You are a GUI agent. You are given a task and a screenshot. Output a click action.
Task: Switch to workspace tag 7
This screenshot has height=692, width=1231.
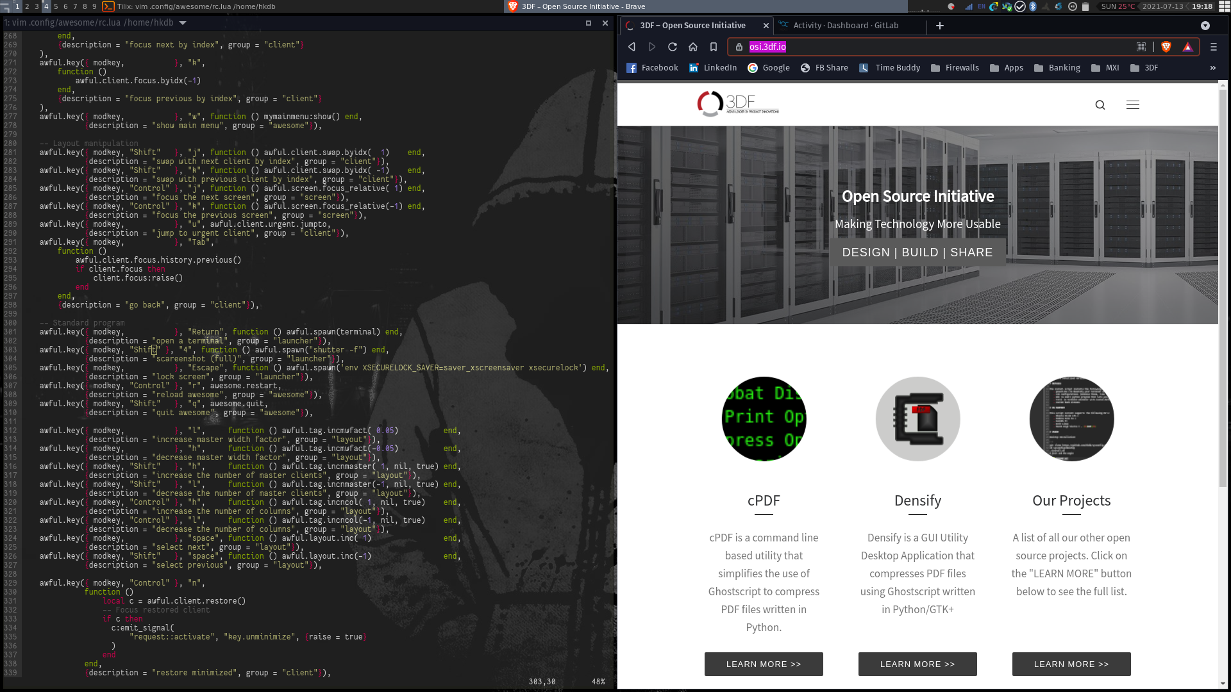pyautogui.click(x=75, y=6)
